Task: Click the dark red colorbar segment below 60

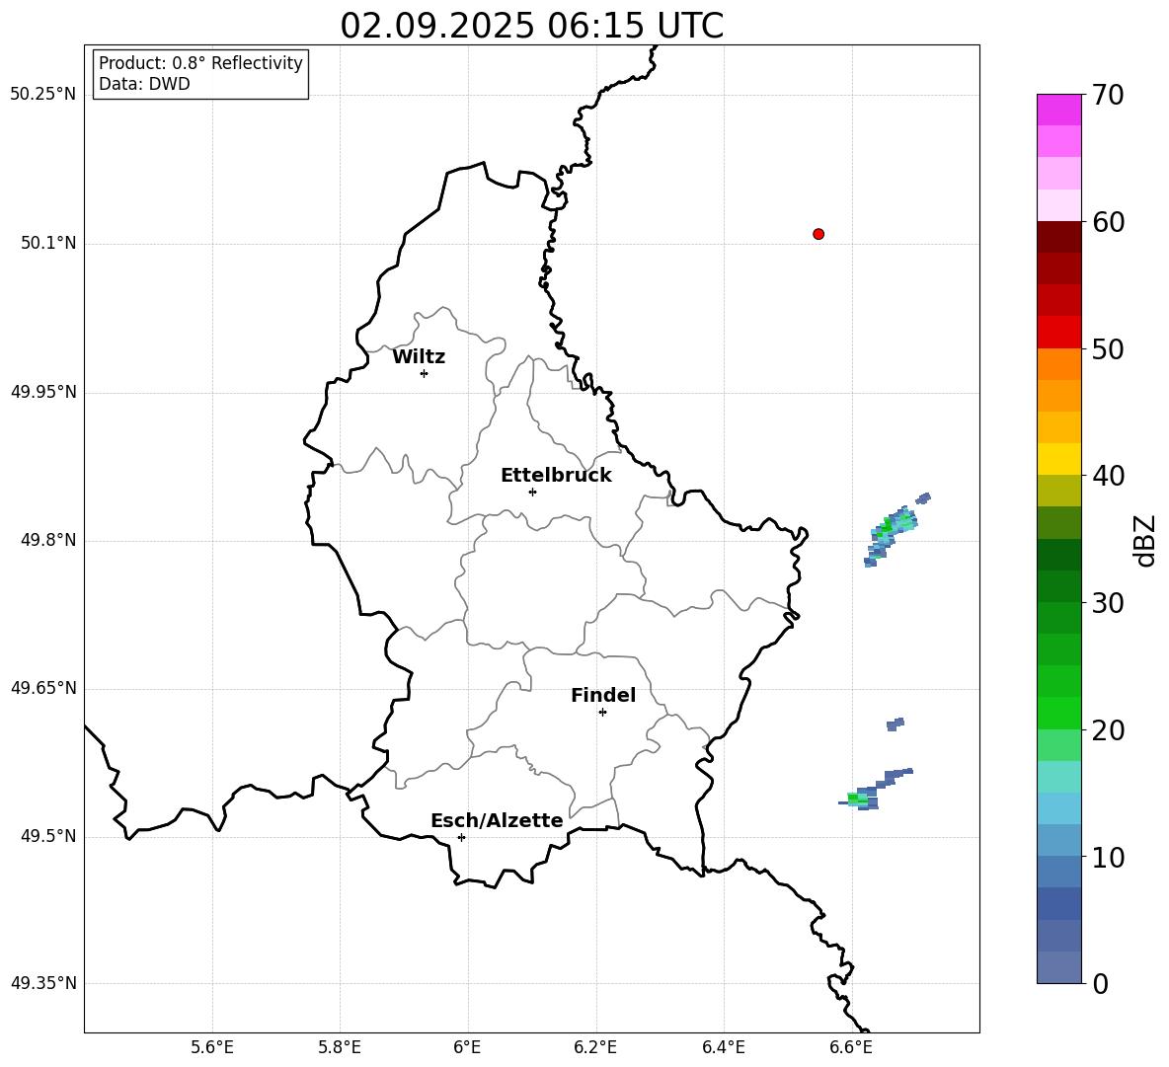Action: [1059, 237]
